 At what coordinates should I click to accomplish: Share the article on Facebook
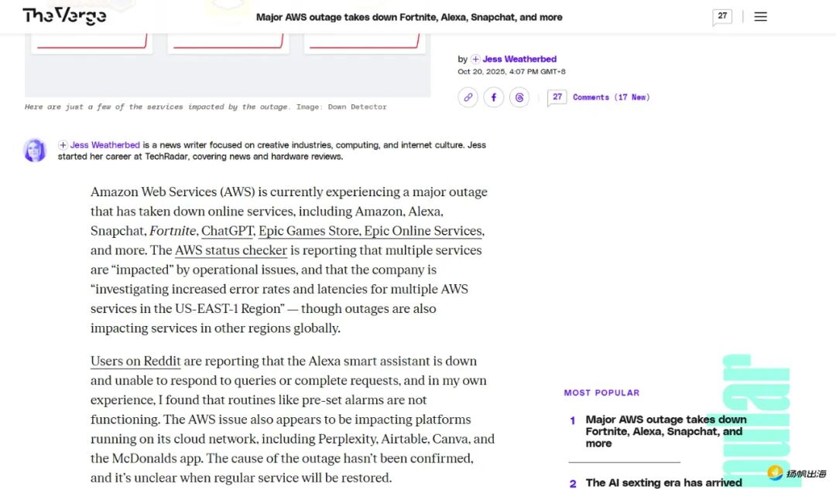click(x=494, y=97)
